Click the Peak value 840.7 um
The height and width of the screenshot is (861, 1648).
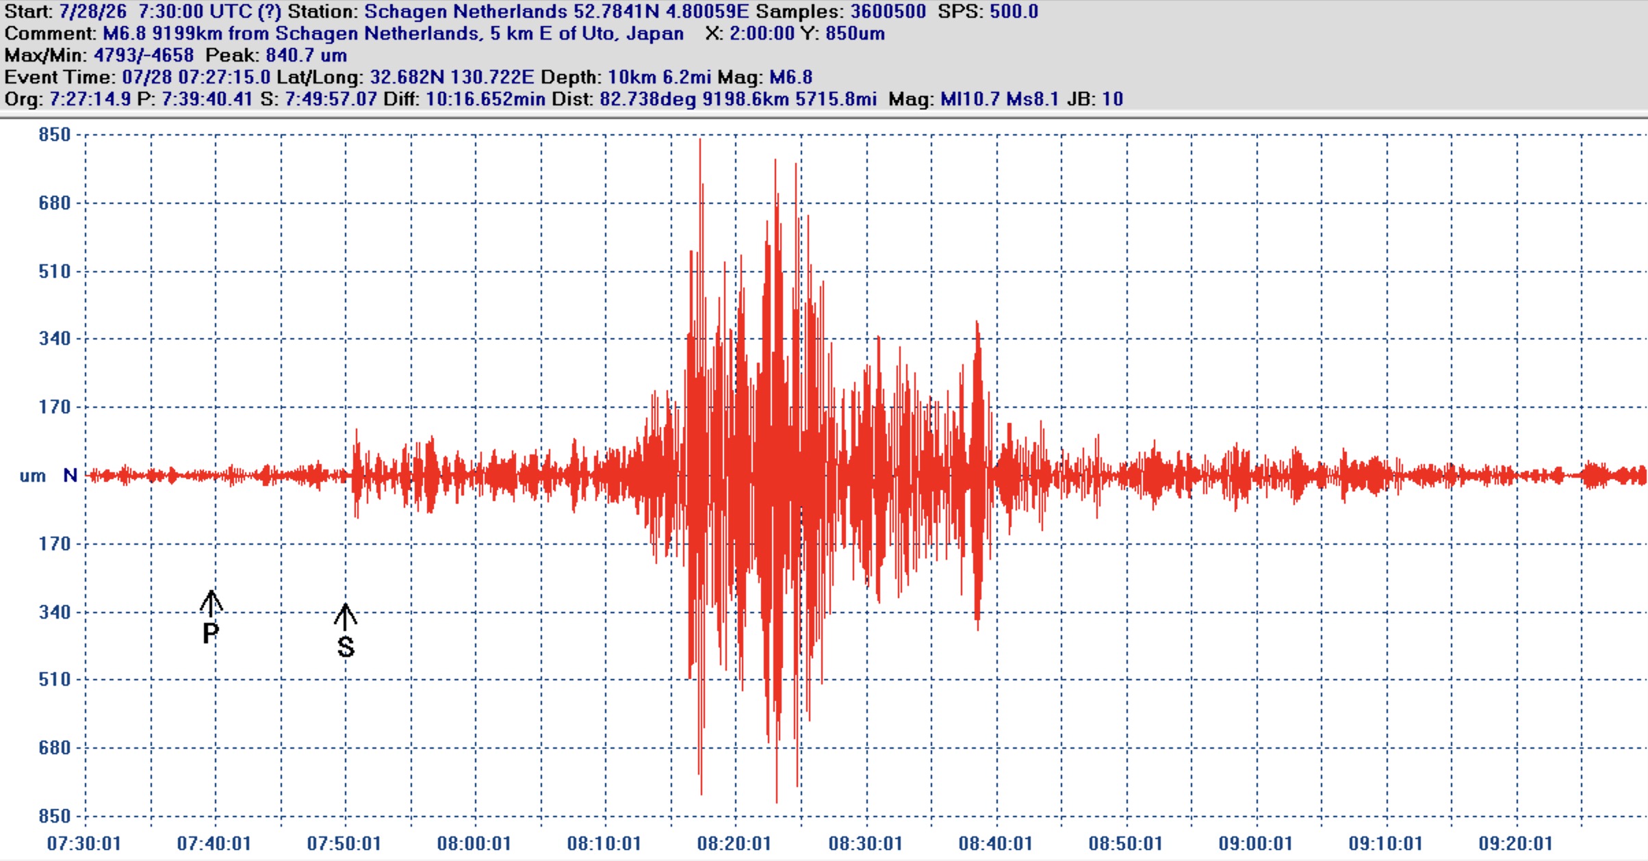306,55
